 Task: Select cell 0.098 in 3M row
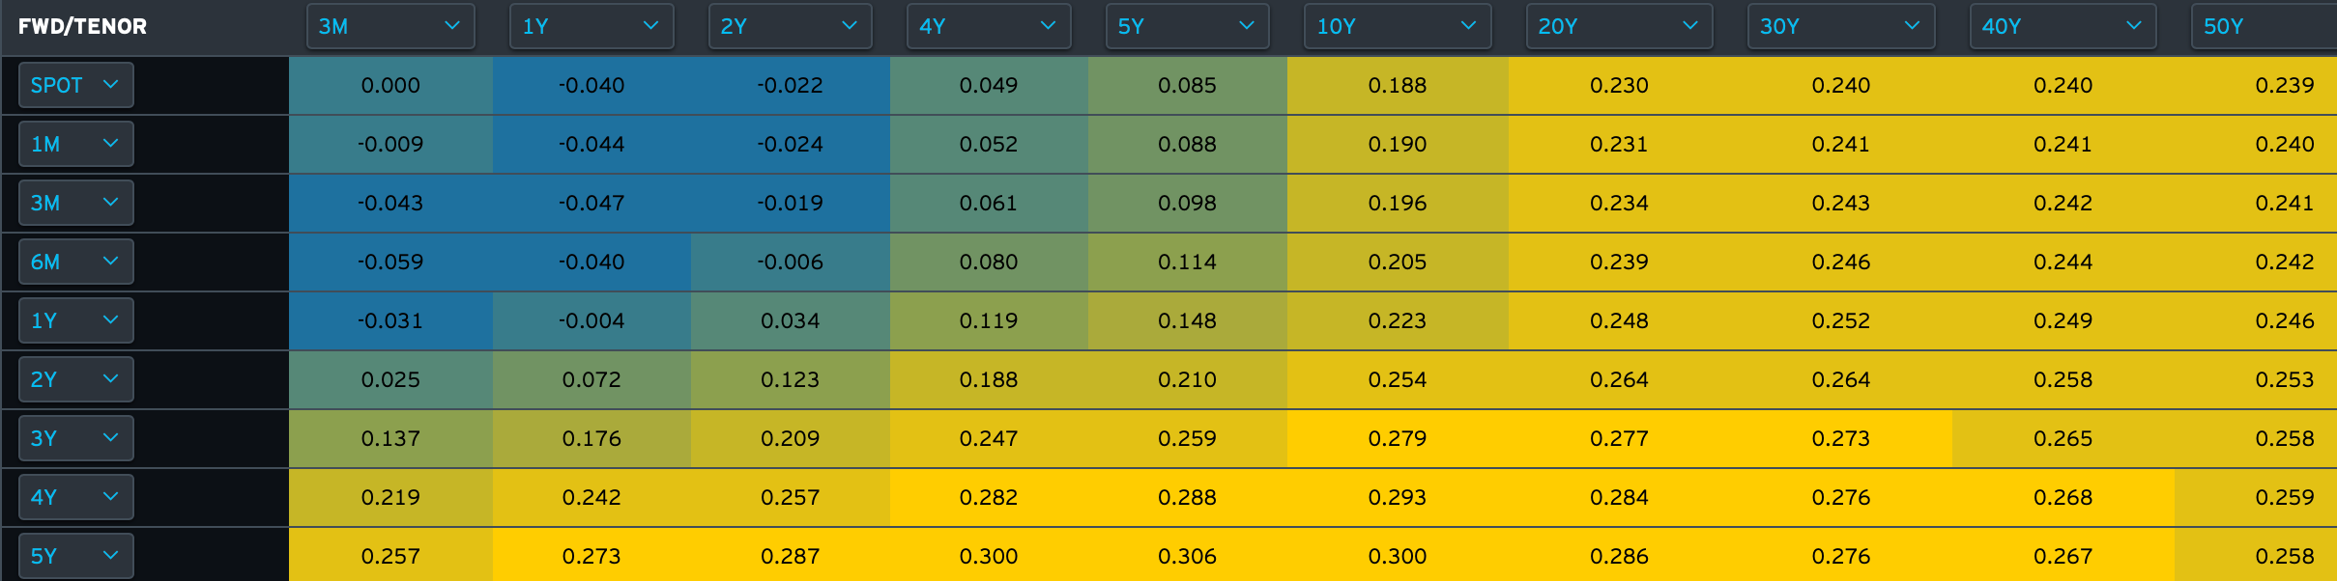coord(1188,203)
